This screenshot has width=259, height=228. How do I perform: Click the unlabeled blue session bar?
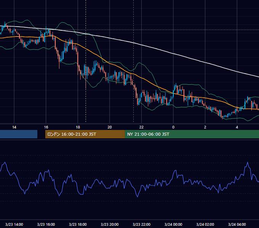(x=19, y=134)
